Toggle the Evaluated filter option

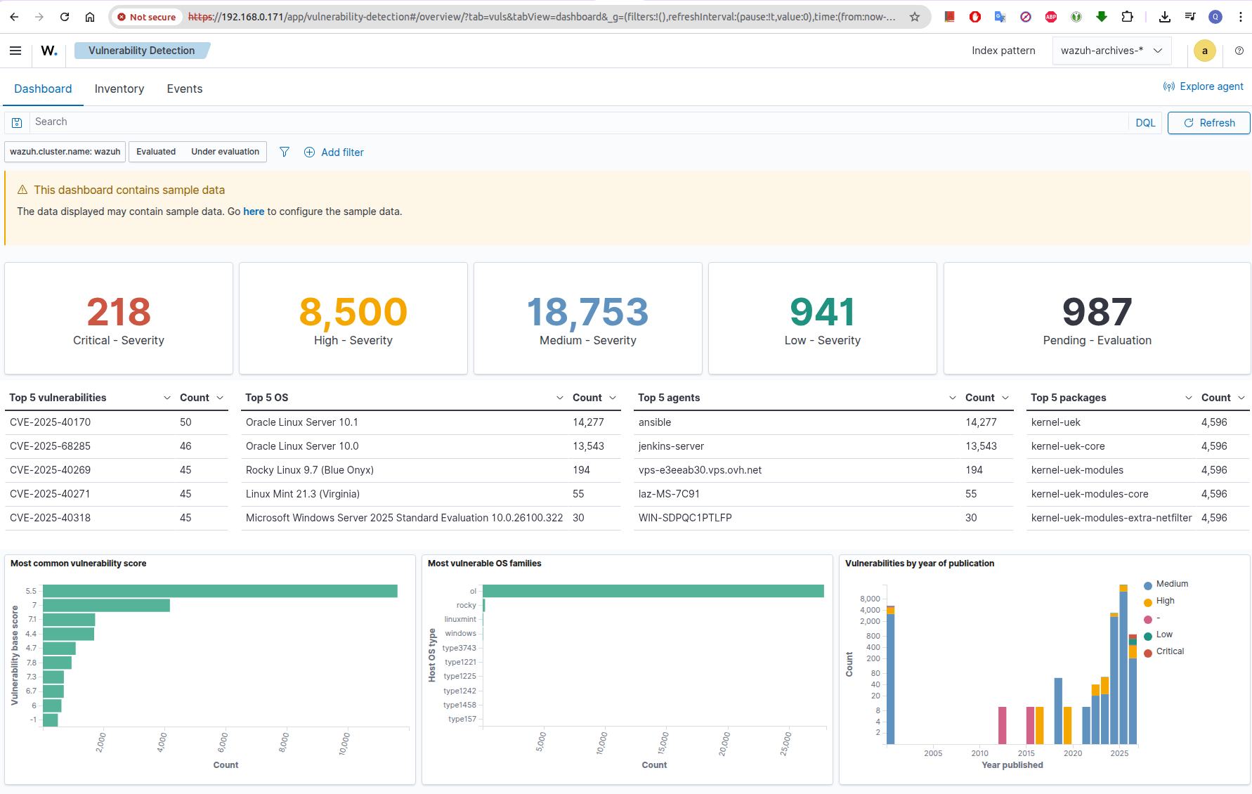(156, 152)
